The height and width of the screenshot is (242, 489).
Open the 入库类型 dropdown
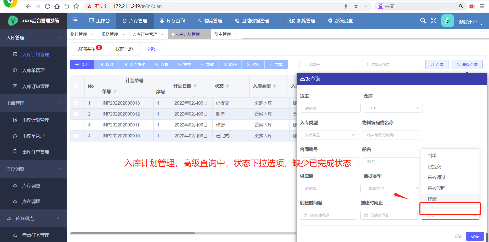pyautogui.click(x=329, y=135)
